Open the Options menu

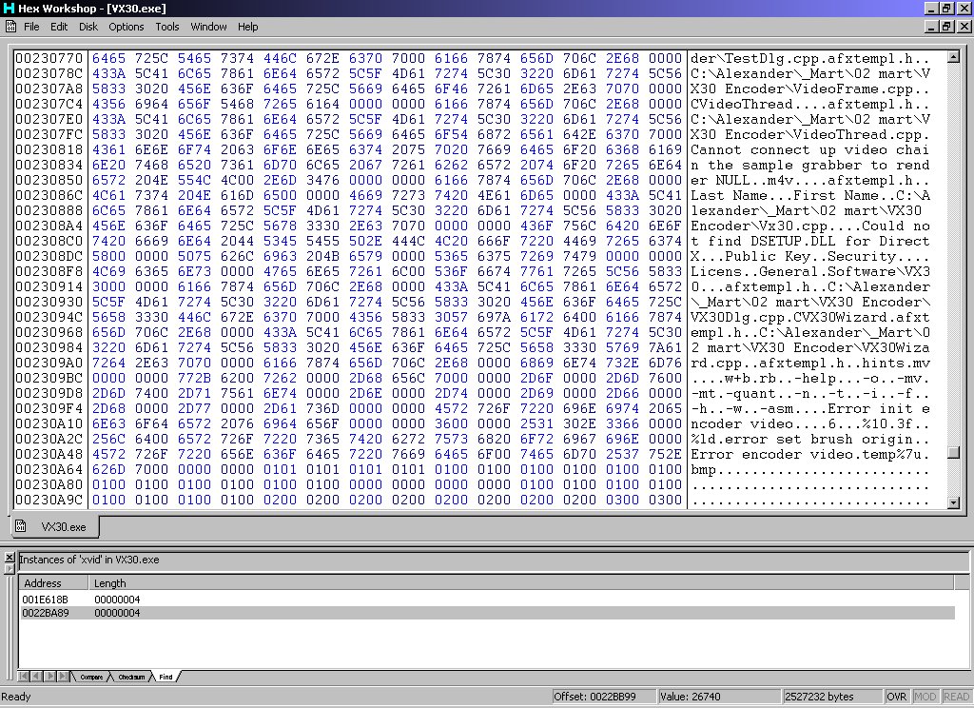coord(127,27)
